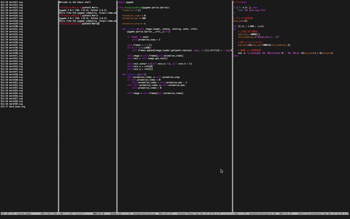Click the 'add_zero_i=000${i}' line
This screenshot has width=350, height=219.
pos(249,34)
